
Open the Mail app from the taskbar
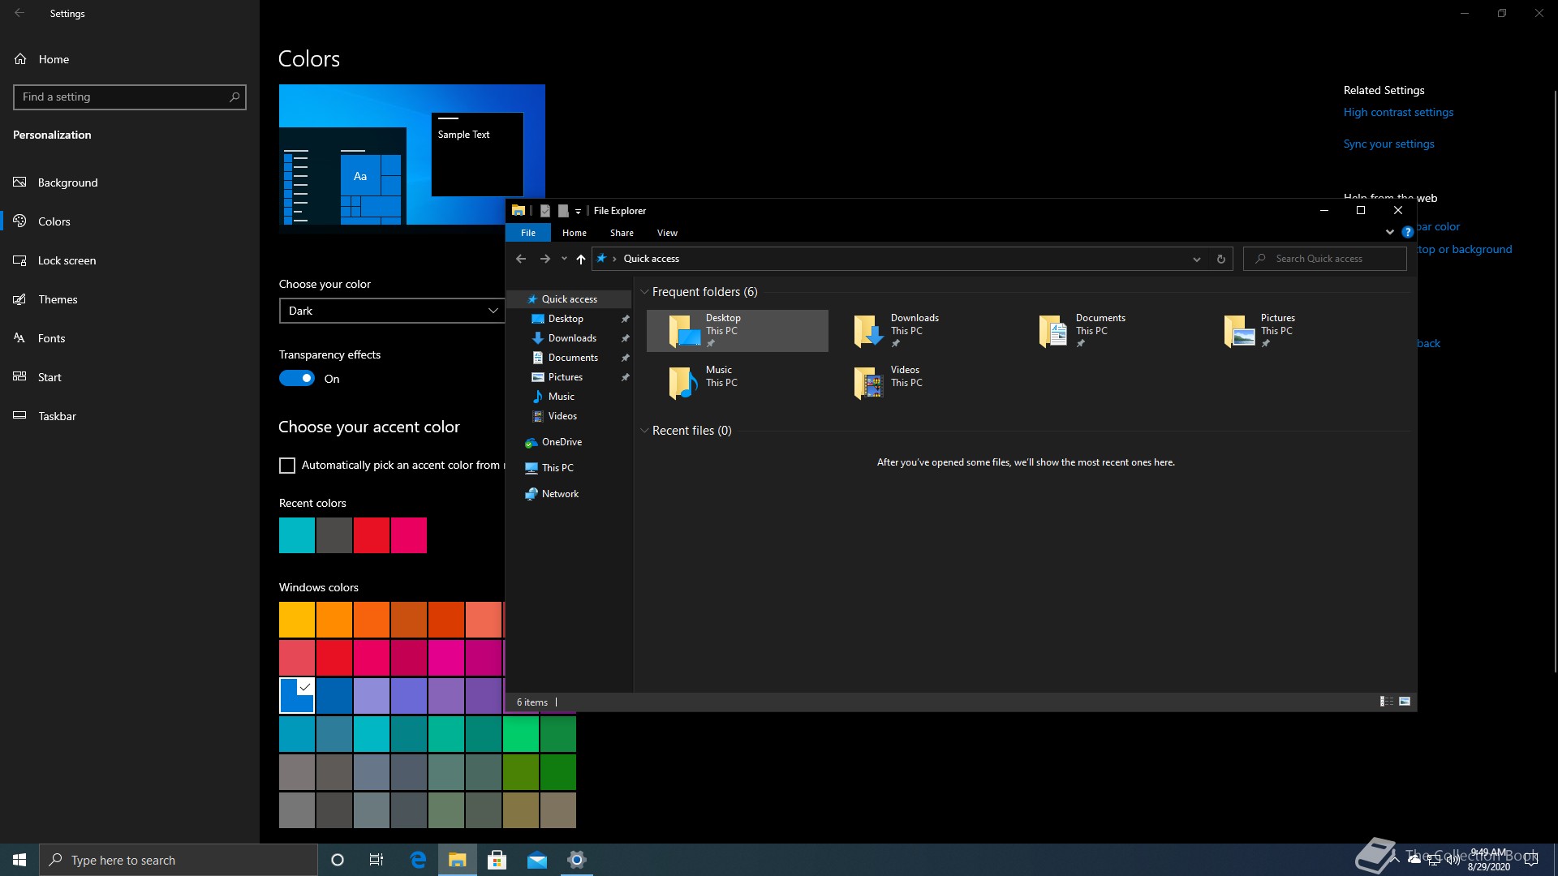[537, 860]
